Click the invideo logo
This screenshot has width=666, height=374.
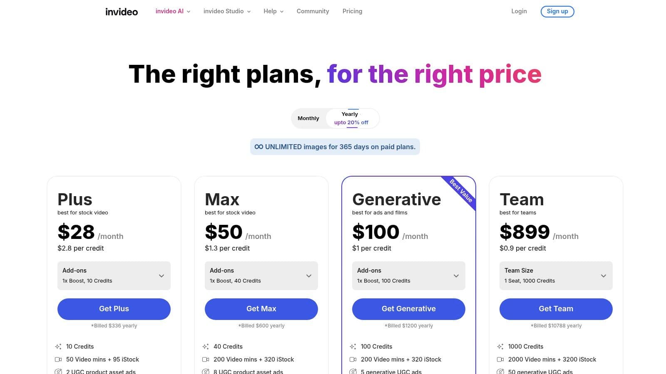[x=121, y=11]
